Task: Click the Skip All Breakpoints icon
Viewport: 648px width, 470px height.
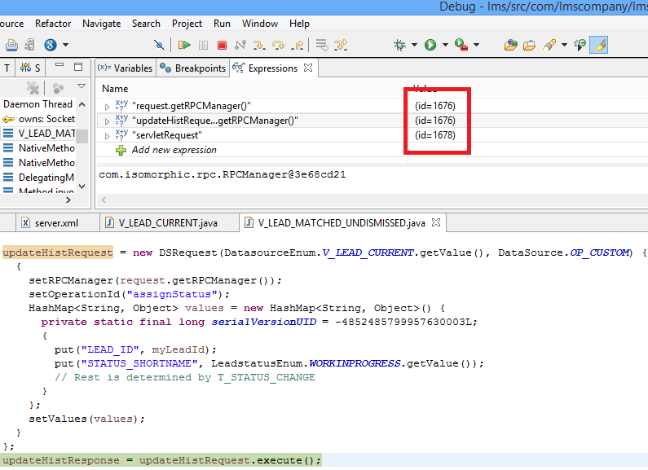Action: pyautogui.click(x=158, y=45)
